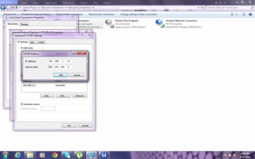The height and width of the screenshot is (159, 255).
Task: Click Add... under default gateways
Action: (47, 96)
